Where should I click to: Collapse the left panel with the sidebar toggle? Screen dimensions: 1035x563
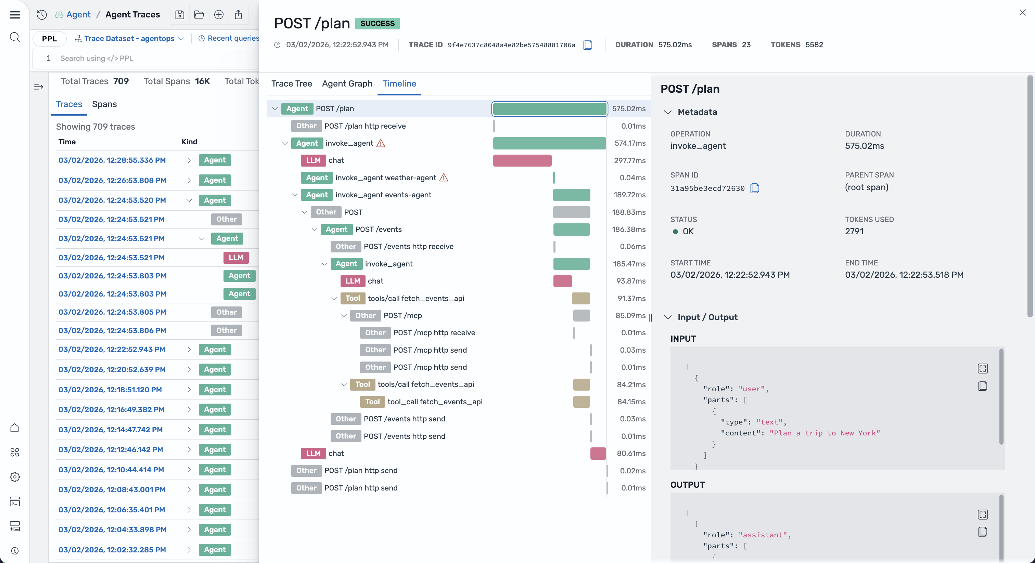click(x=39, y=87)
